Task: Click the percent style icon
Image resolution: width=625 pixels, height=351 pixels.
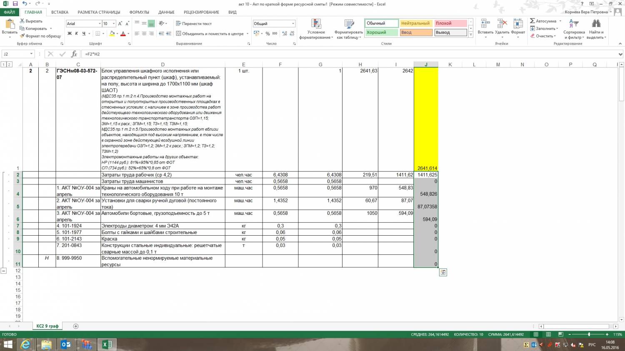Action: point(267,34)
